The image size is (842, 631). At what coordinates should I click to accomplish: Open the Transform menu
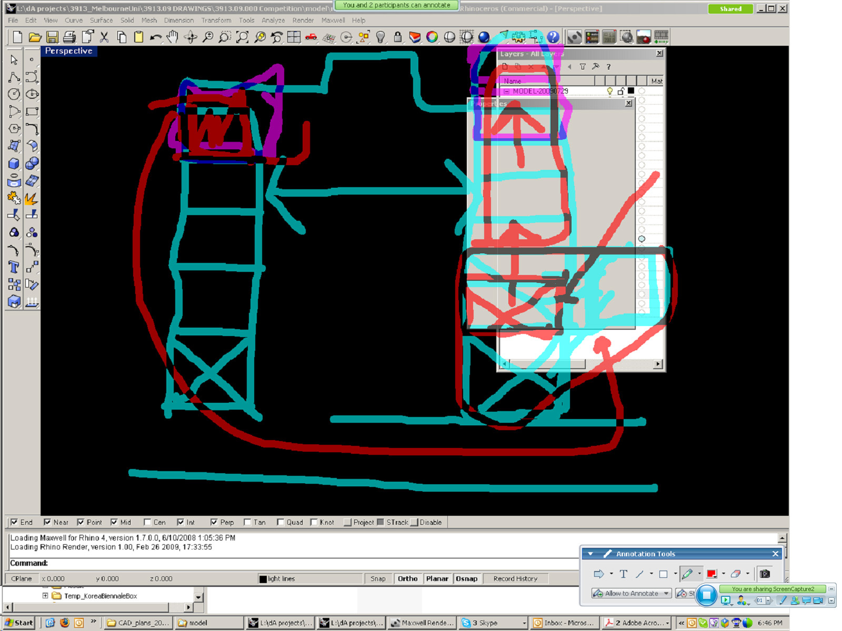click(x=216, y=20)
